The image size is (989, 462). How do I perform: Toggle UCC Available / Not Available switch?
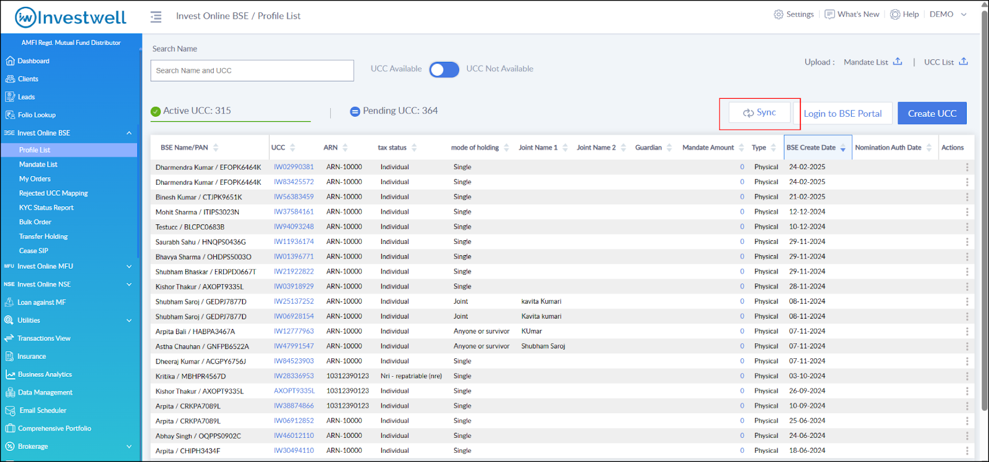pos(444,69)
